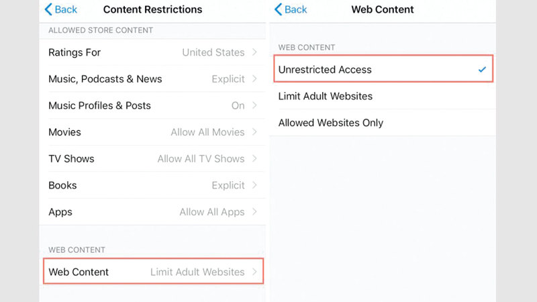Click chevron on Web Content row
The width and height of the screenshot is (537, 302).
coord(255,272)
